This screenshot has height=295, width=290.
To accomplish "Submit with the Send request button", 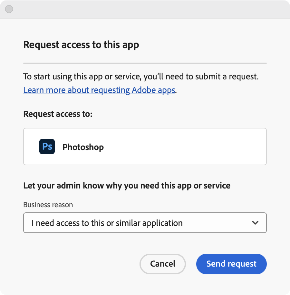I will tap(231, 264).
